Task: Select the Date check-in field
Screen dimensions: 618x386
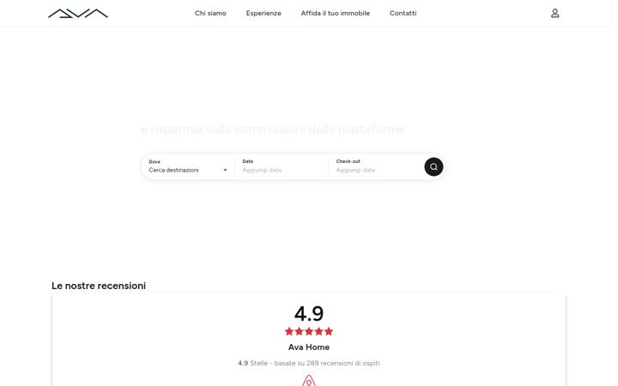Action: pos(282,166)
